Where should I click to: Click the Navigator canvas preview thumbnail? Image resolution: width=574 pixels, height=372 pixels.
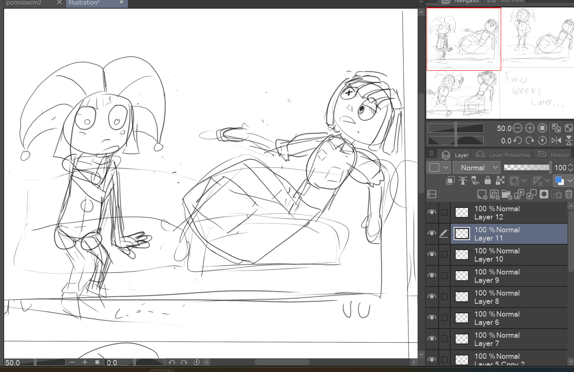pyautogui.click(x=500, y=63)
